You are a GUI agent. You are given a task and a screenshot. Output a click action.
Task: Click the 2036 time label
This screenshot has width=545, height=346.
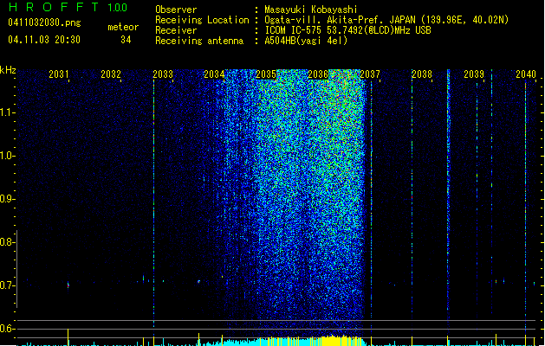click(x=318, y=74)
